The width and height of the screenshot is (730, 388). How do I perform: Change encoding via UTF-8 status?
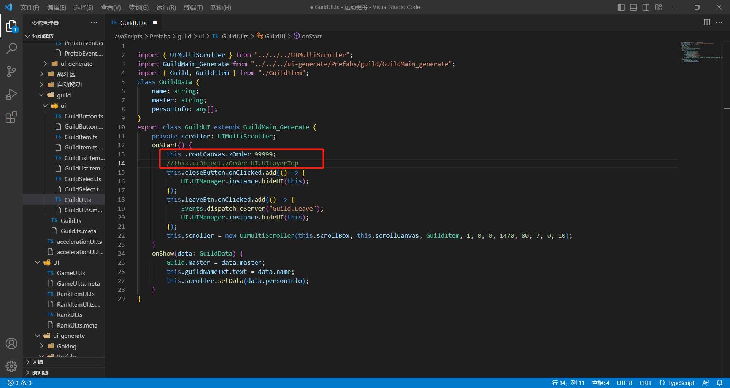click(x=624, y=383)
